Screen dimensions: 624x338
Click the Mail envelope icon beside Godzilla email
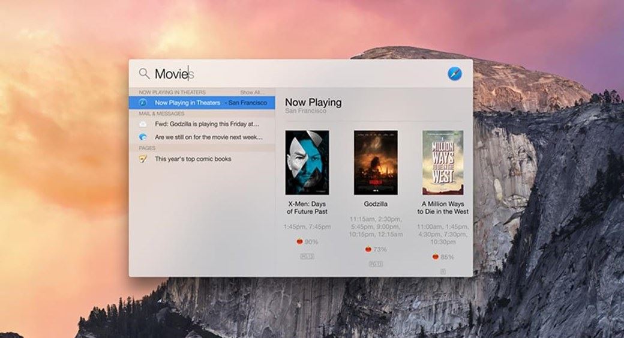pyautogui.click(x=142, y=124)
